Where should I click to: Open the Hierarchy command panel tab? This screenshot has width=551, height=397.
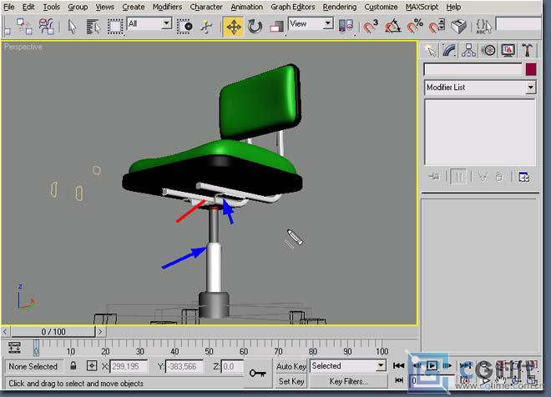point(469,50)
